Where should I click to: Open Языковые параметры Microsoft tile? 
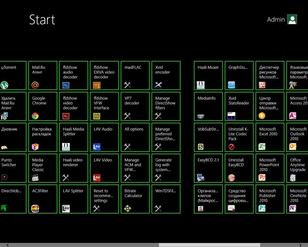(x=297, y=76)
